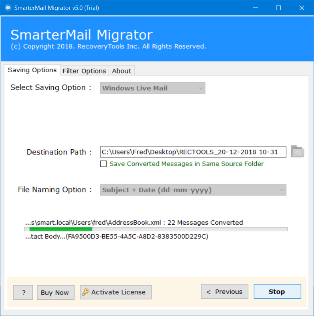The image size is (314, 316).
Task: Click the Copyright 2018 RecoveryTools text
Action: point(109,46)
